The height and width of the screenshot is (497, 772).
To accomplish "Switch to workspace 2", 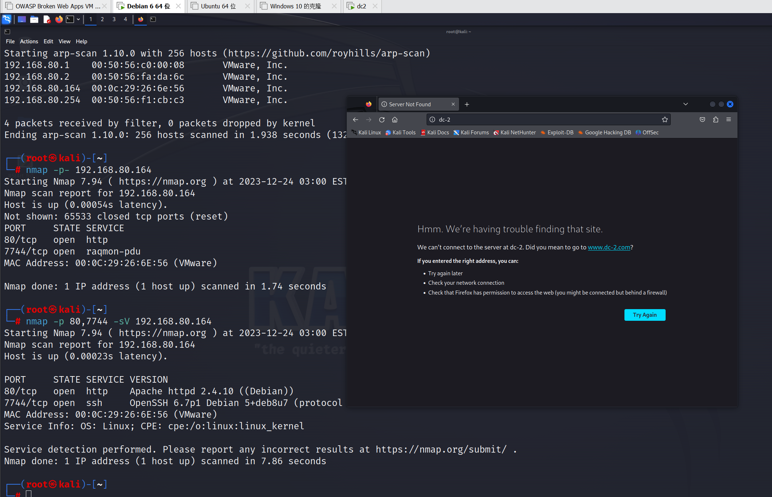I will click(x=102, y=19).
